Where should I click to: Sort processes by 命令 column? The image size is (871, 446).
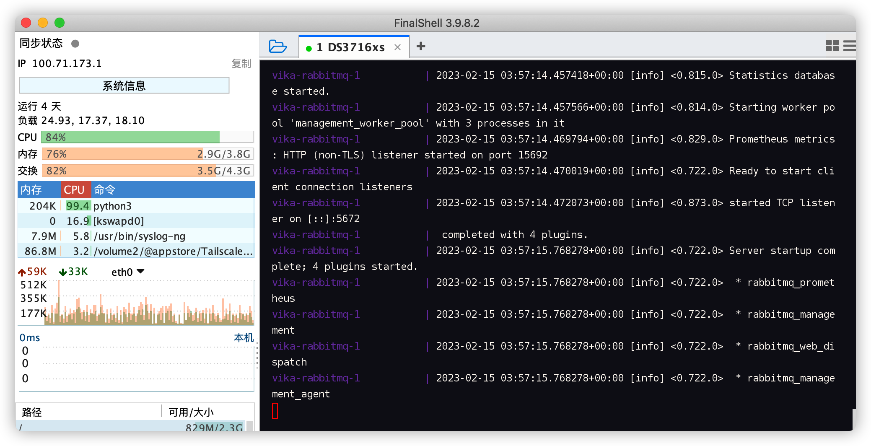[173, 190]
